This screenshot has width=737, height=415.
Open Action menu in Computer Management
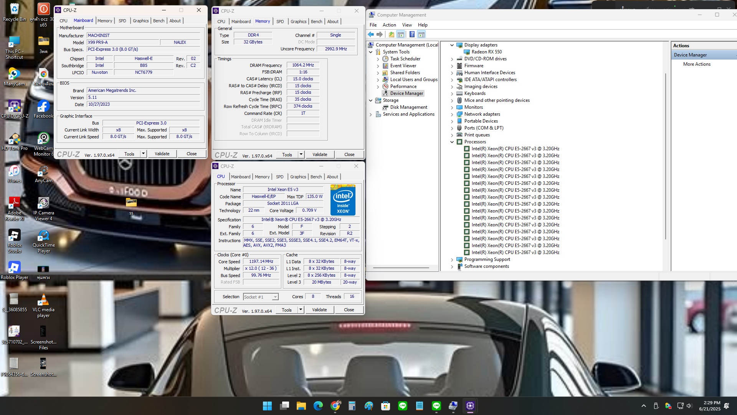coord(389,25)
